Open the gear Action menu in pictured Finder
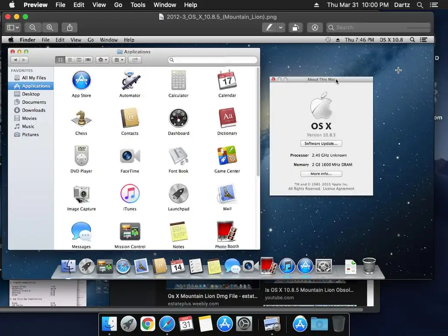This screenshot has width=448, height=336. click(x=102, y=59)
